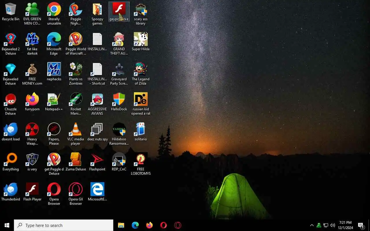
Task: Select the Notepad++ shortcut
Action: coord(54,102)
